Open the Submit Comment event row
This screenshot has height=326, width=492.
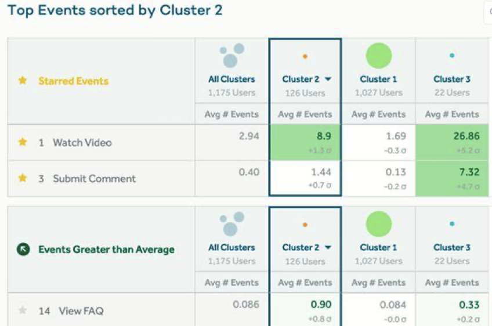click(x=101, y=179)
